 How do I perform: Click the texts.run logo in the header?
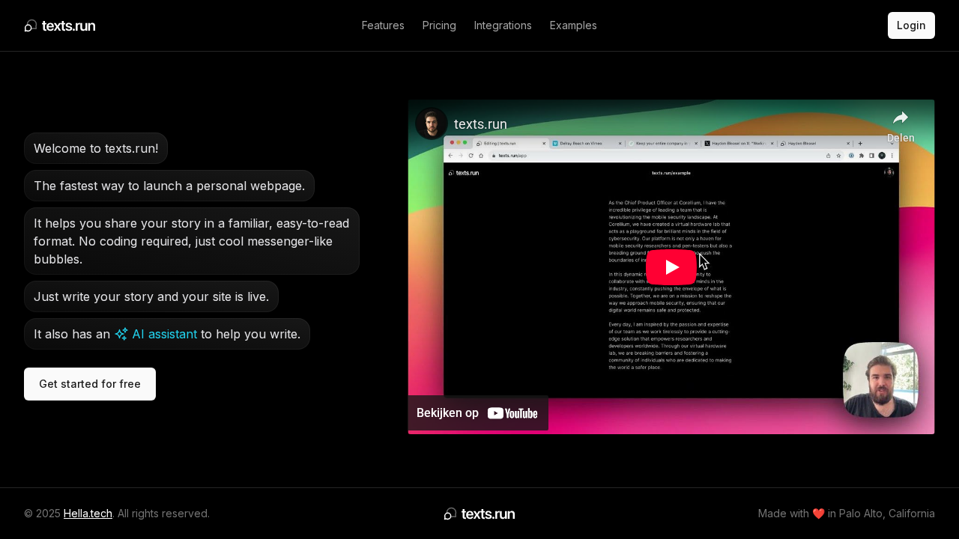click(x=60, y=25)
